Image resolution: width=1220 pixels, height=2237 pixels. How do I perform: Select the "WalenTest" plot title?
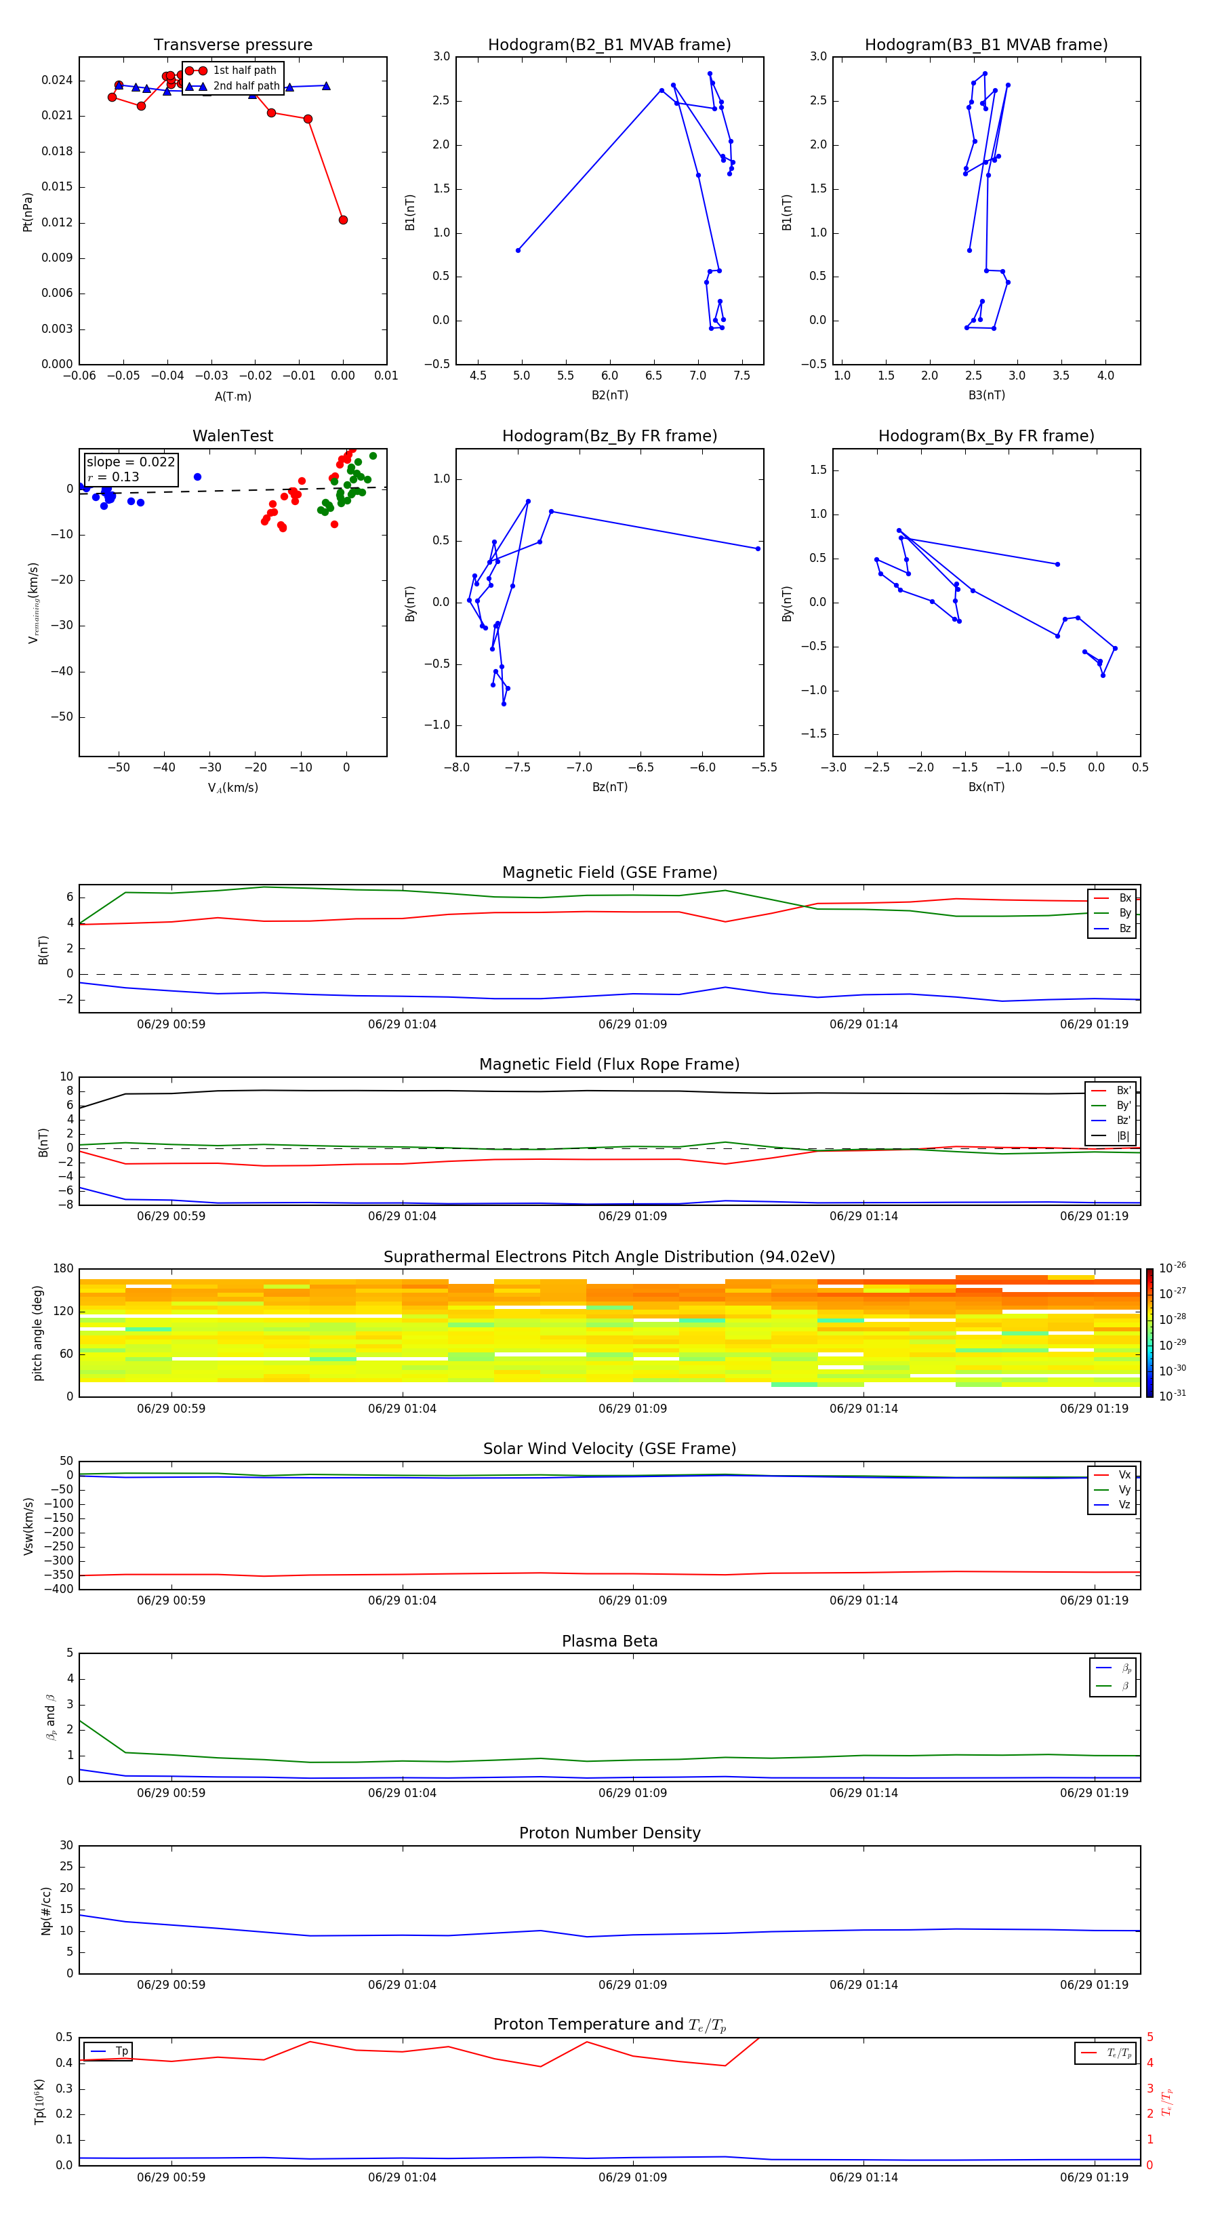[x=232, y=436]
